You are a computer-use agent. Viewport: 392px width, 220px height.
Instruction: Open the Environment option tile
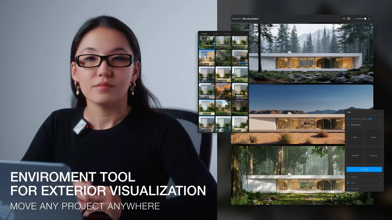(373, 156)
